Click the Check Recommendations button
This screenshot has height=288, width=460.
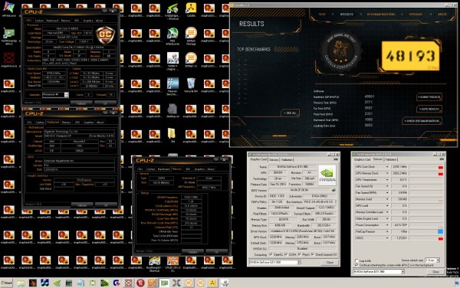[x=422, y=121]
